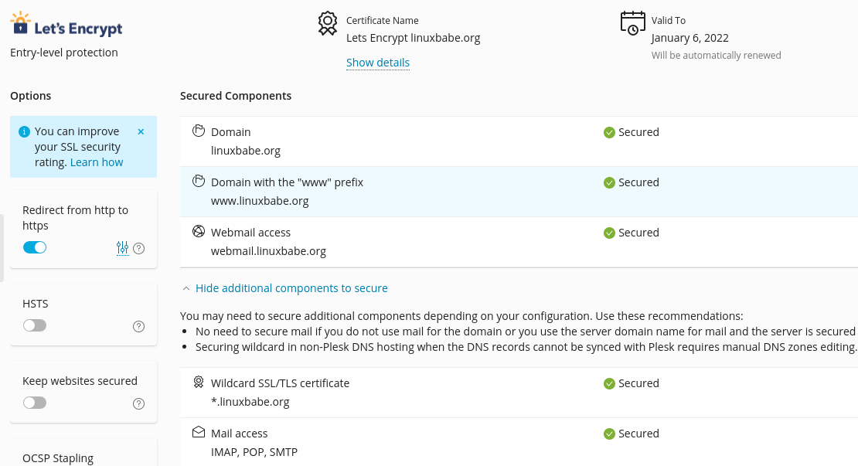Turn on Keep websites secured toggle
858x466 pixels.
pyautogui.click(x=35, y=403)
